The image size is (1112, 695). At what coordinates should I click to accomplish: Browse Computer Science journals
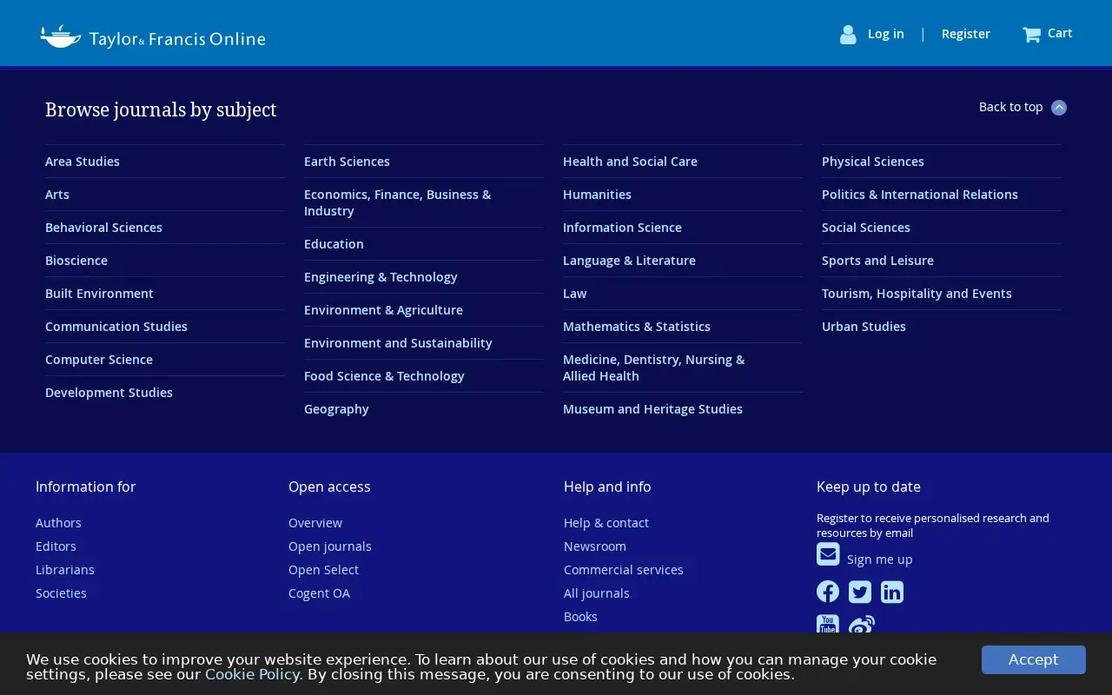tap(99, 360)
